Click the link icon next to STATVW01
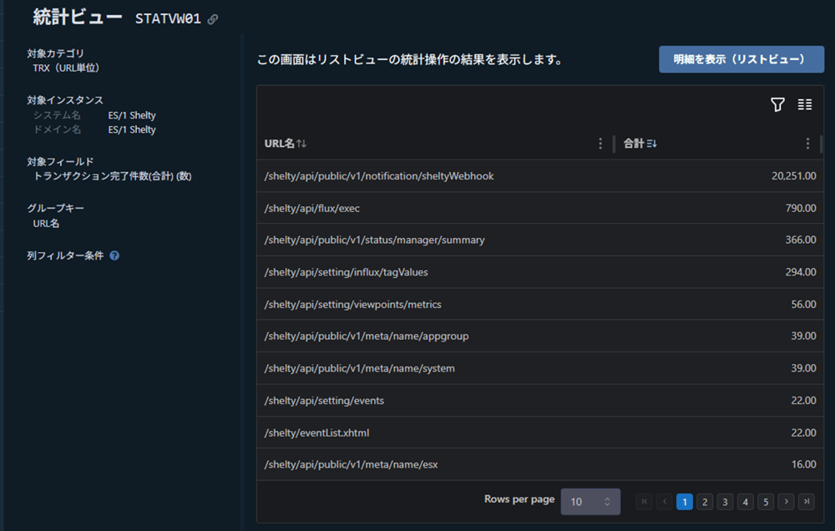 click(x=213, y=19)
